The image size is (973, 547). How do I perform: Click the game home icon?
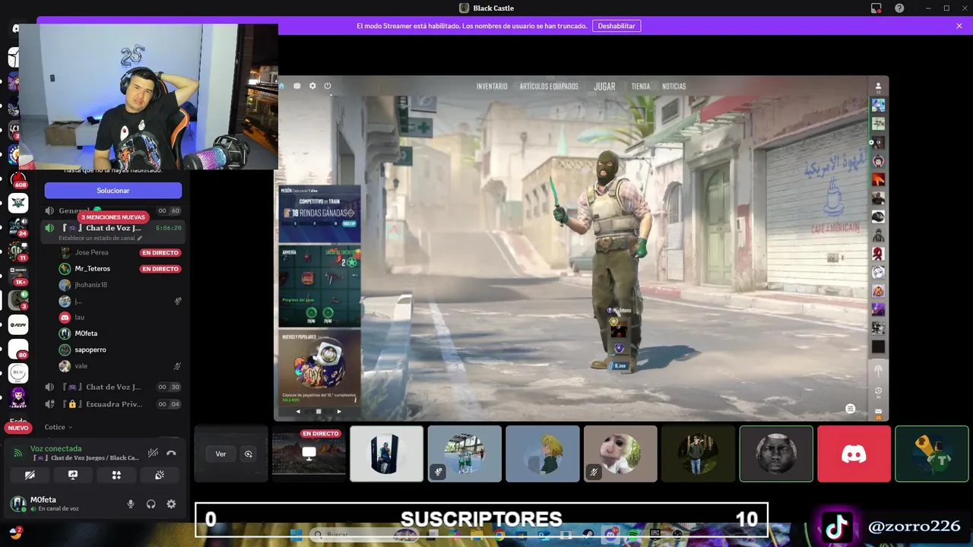[281, 86]
